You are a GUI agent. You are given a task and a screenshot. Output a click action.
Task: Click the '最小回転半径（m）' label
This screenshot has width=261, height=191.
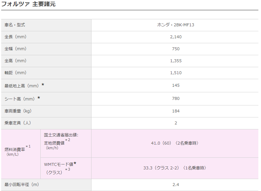coord(22,185)
